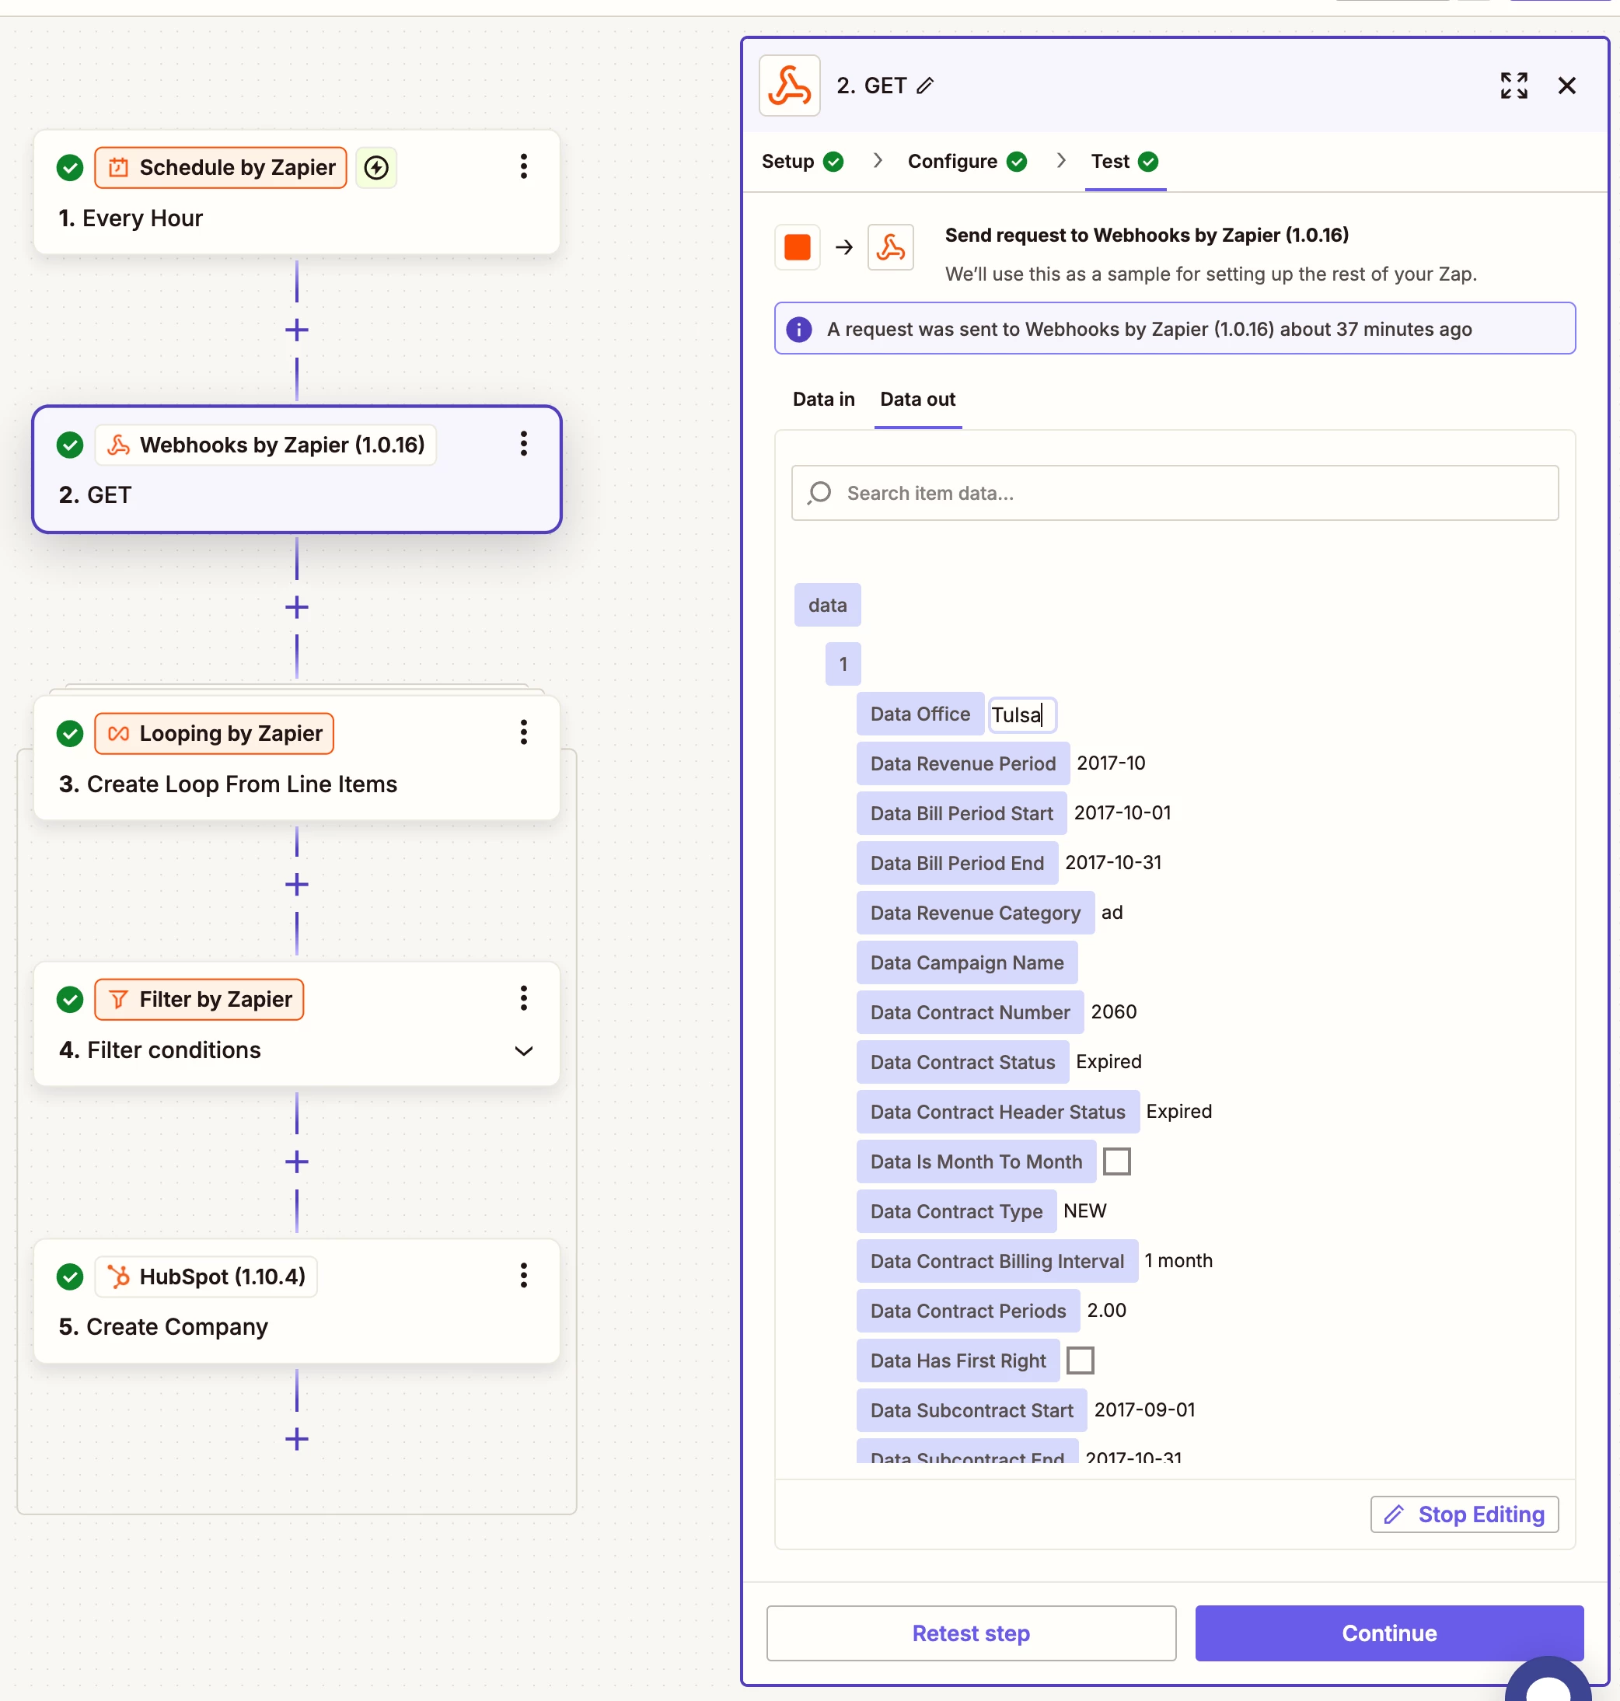
Task: Select the 1. Every Hour step card
Action: (296, 192)
